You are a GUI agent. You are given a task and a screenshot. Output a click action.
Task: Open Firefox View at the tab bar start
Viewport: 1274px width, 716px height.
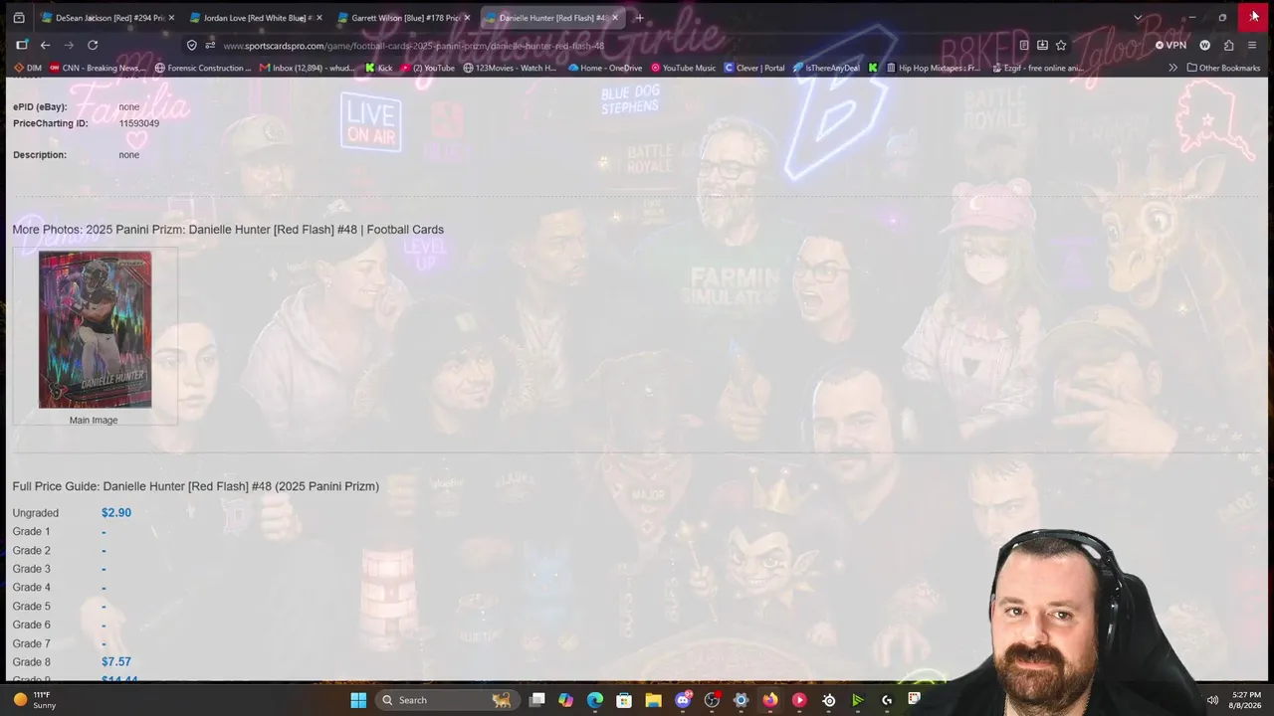coord(19,18)
